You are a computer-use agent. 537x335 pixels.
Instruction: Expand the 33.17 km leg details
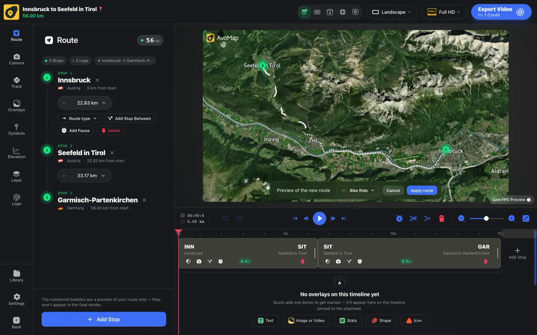click(85, 176)
